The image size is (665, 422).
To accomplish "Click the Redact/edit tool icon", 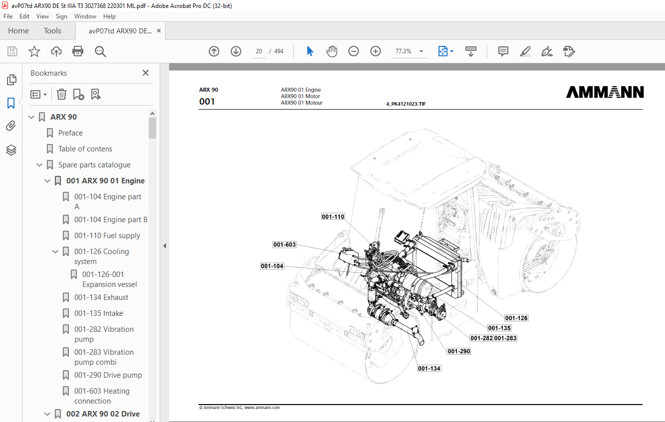I will [x=569, y=51].
